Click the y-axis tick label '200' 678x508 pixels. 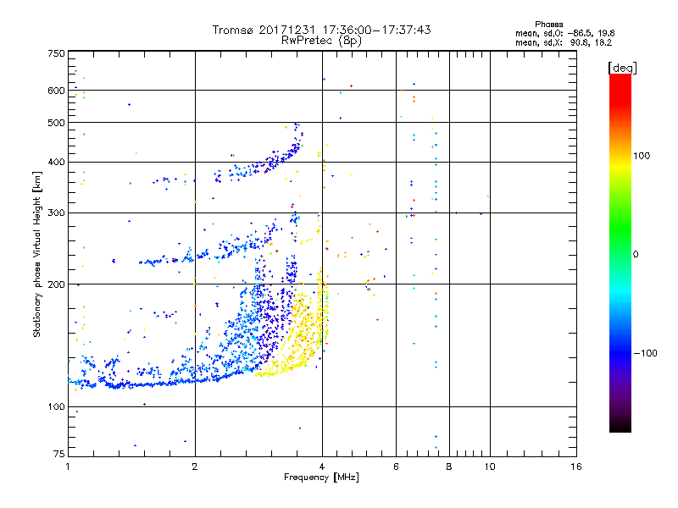[56, 284]
